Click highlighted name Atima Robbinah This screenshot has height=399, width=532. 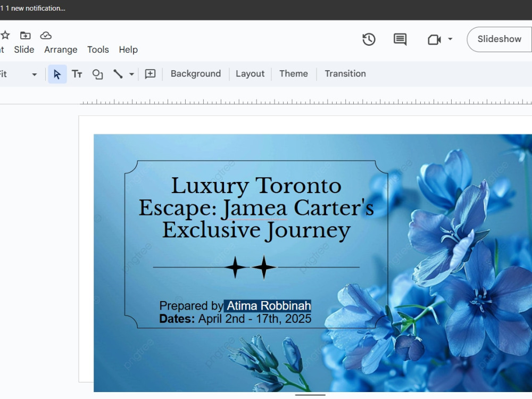point(268,306)
